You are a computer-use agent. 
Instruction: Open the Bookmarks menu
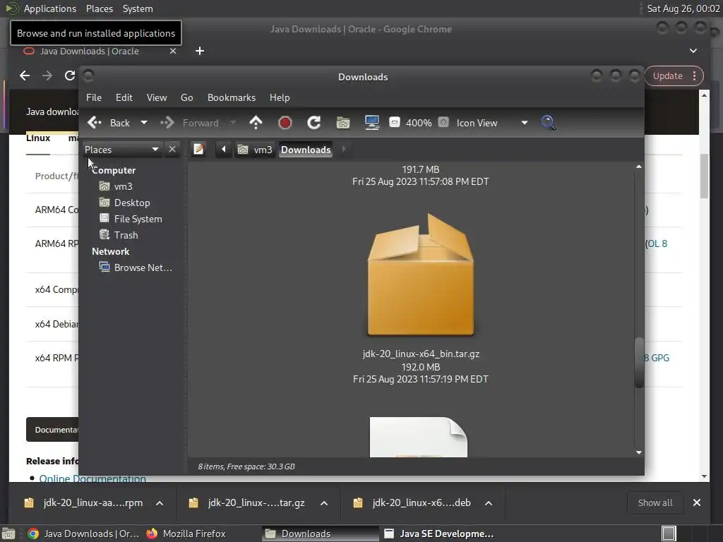pyautogui.click(x=232, y=97)
